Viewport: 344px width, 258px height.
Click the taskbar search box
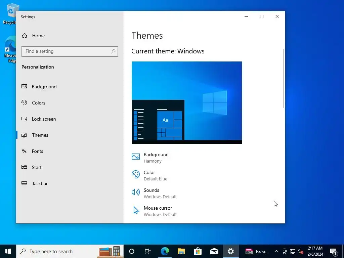coord(70,251)
